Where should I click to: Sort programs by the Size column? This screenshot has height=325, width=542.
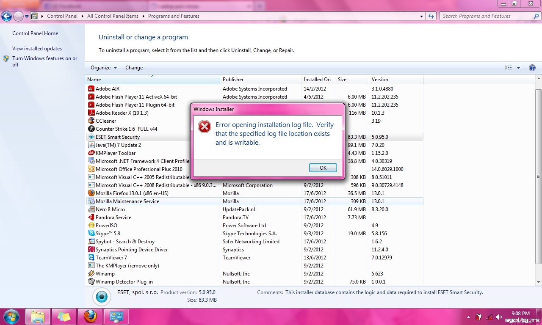(352, 80)
